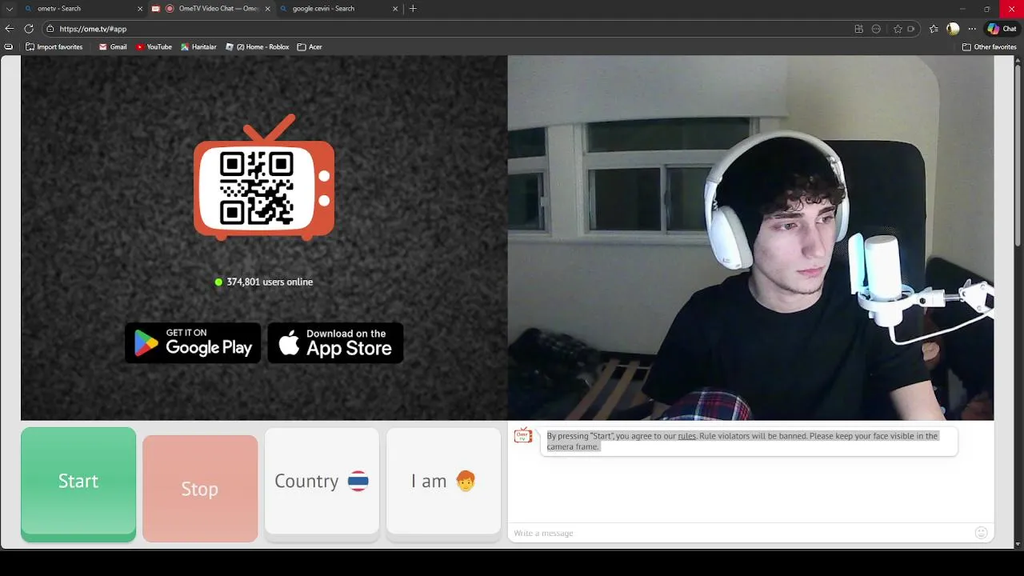This screenshot has height=576, width=1024.
Task: Close the 'ometv - Search' tab
Action: click(140, 9)
